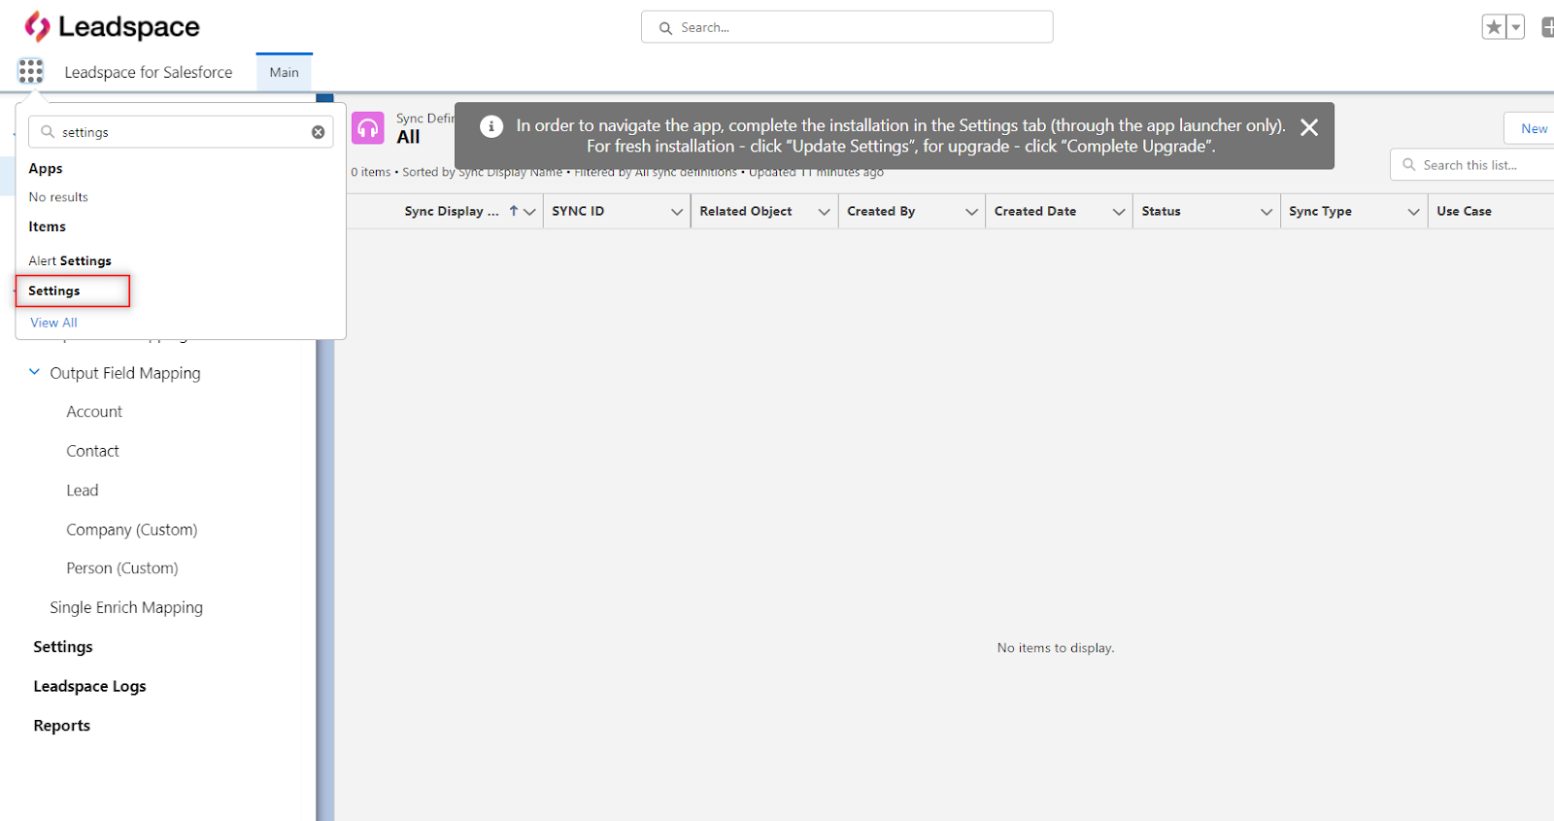Open Person (Custom) mapping
The image size is (1554, 821).
click(122, 568)
